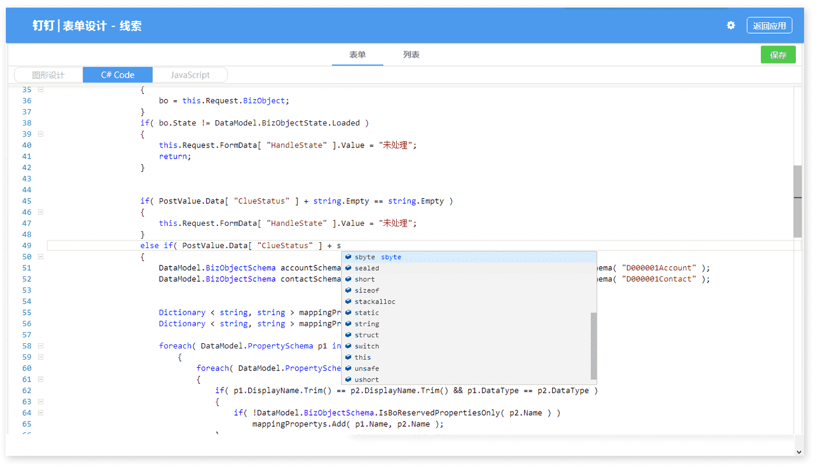Click "D000001Account" string on line 51
This screenshot has width=821, height=471.
click(659, 268)
